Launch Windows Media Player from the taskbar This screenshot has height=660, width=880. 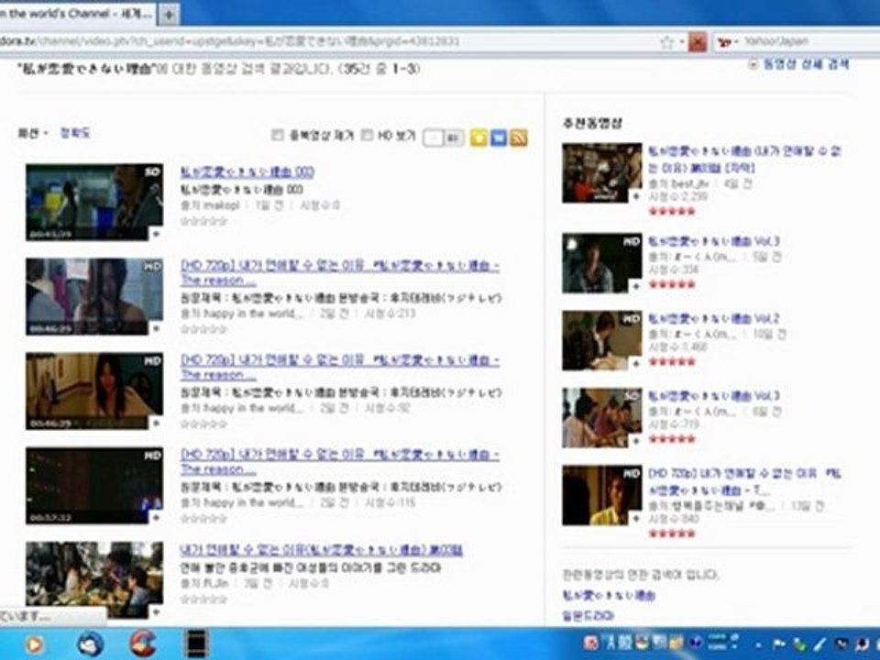point(33,644)
